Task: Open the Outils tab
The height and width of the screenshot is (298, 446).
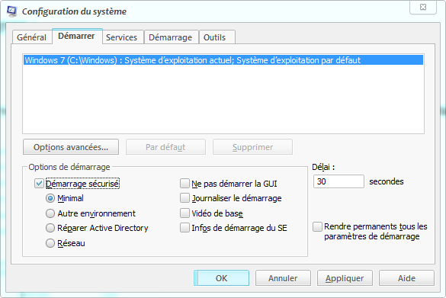Action: 215,37
